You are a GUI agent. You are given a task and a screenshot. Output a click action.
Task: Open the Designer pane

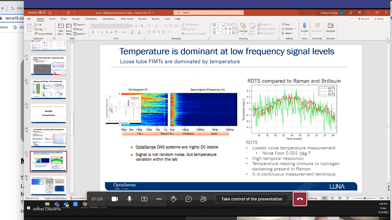coord(330,28)
